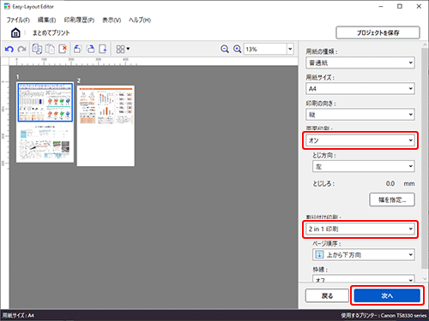Maximize the Easy-Layout Editor window
This screenshot has height=321, width=429.
tap(400, 6)
